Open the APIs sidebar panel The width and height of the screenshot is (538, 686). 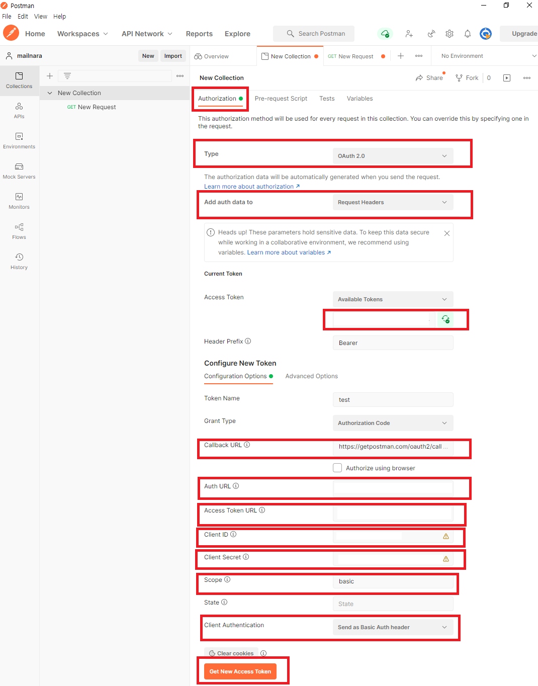point(19,111)
